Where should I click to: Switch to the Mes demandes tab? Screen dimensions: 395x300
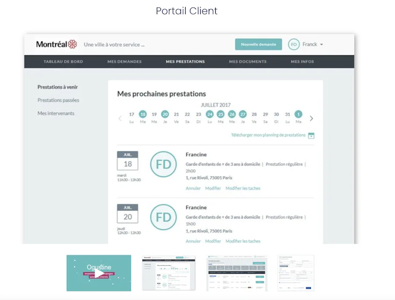click(x=125, y=62)
